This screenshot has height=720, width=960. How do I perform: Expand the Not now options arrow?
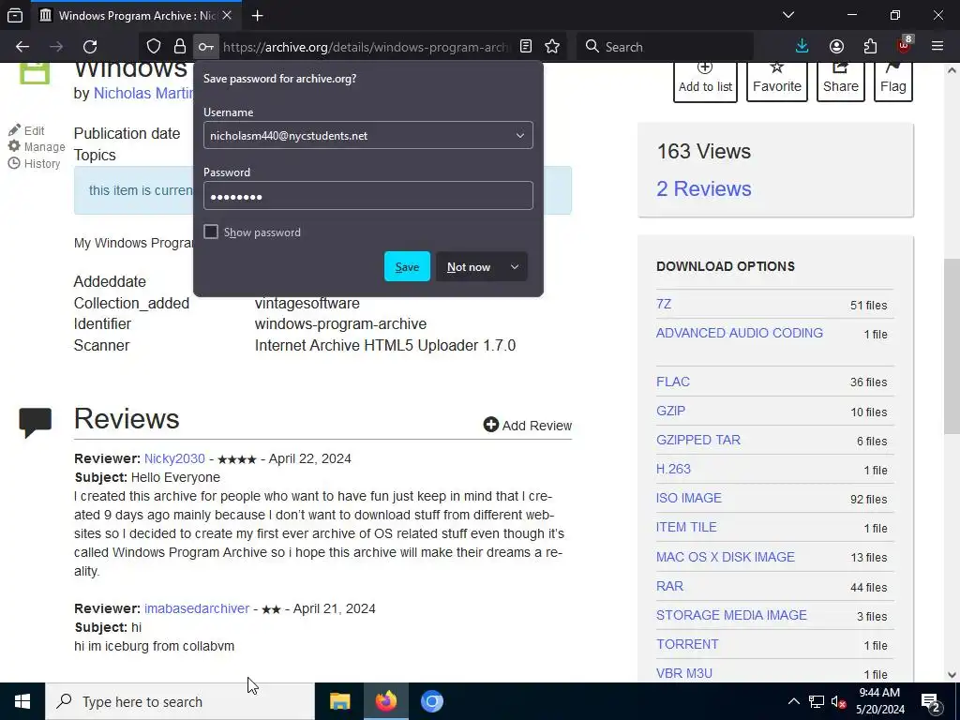pyautogui.click(x=515, y=267)
